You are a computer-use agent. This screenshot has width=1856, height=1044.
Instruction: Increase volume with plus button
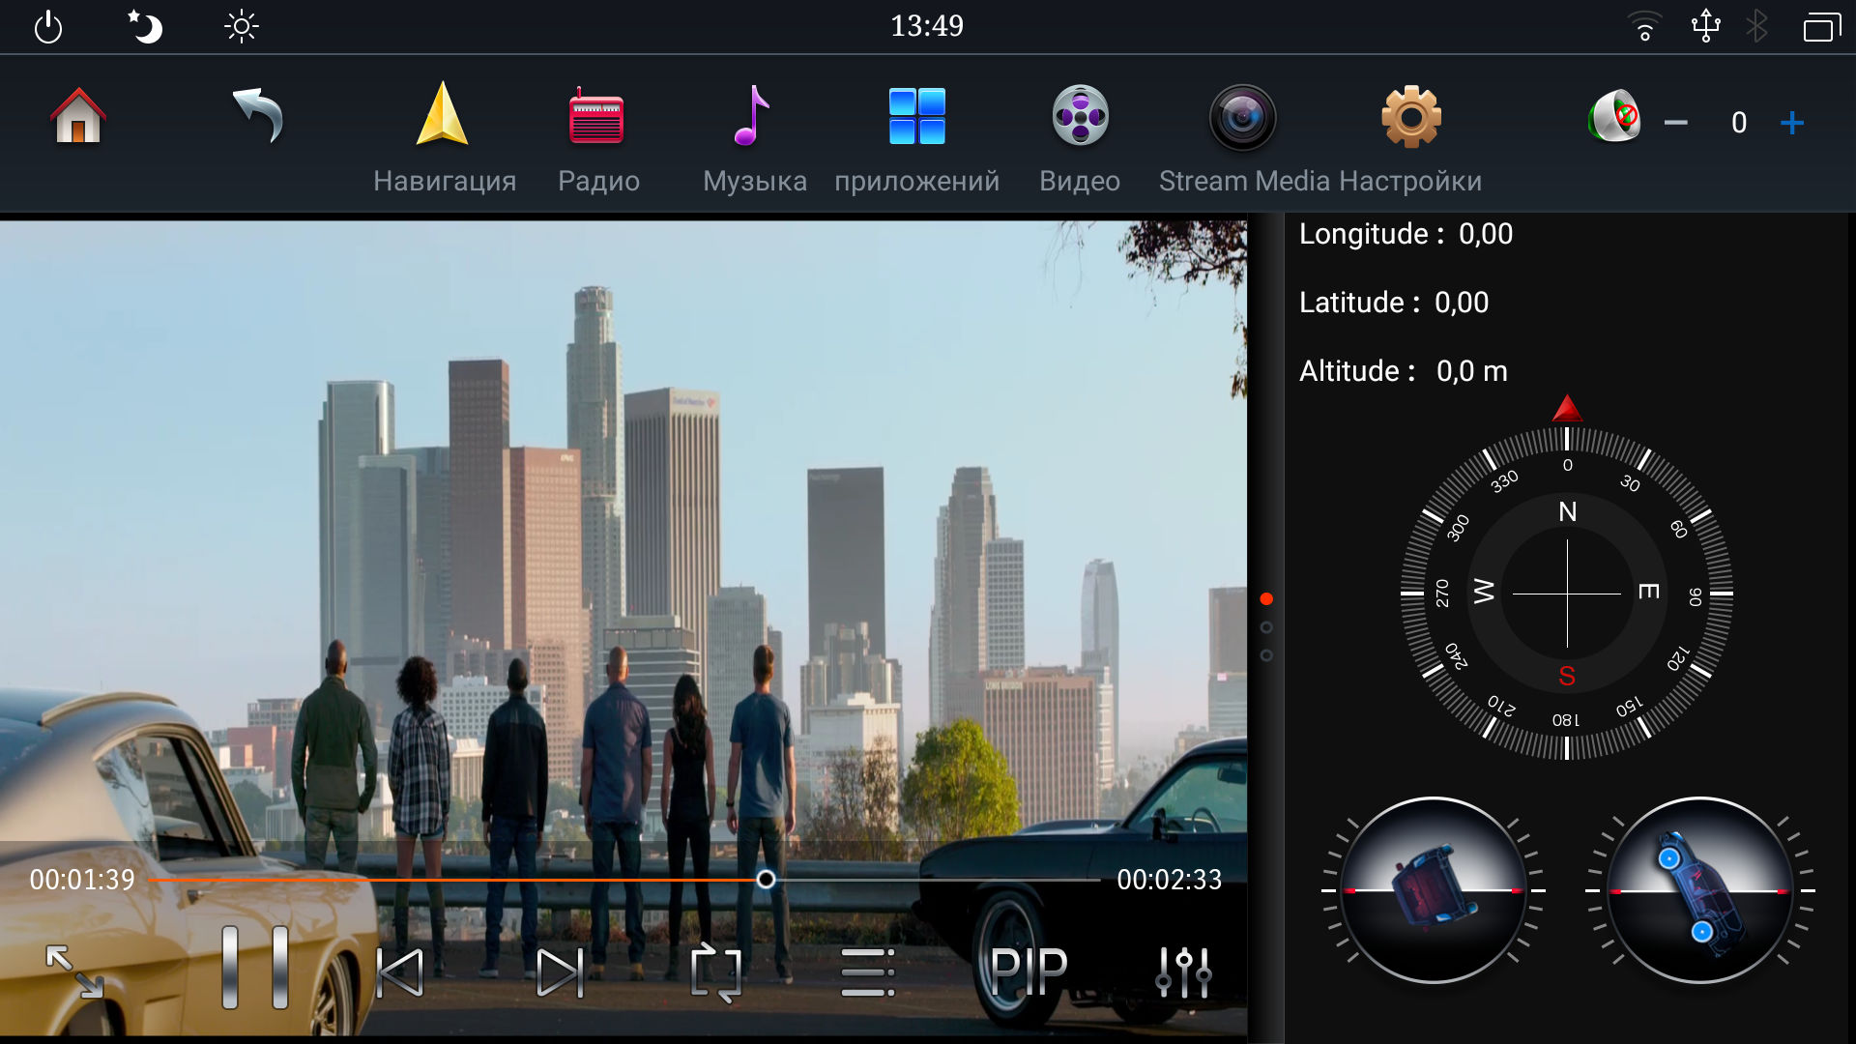pyautogui.click(x=1792, y=123)
